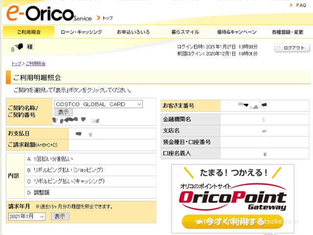Click the ご利用明細照会 heading
This screenshot has width=313, height=235.
37,77
